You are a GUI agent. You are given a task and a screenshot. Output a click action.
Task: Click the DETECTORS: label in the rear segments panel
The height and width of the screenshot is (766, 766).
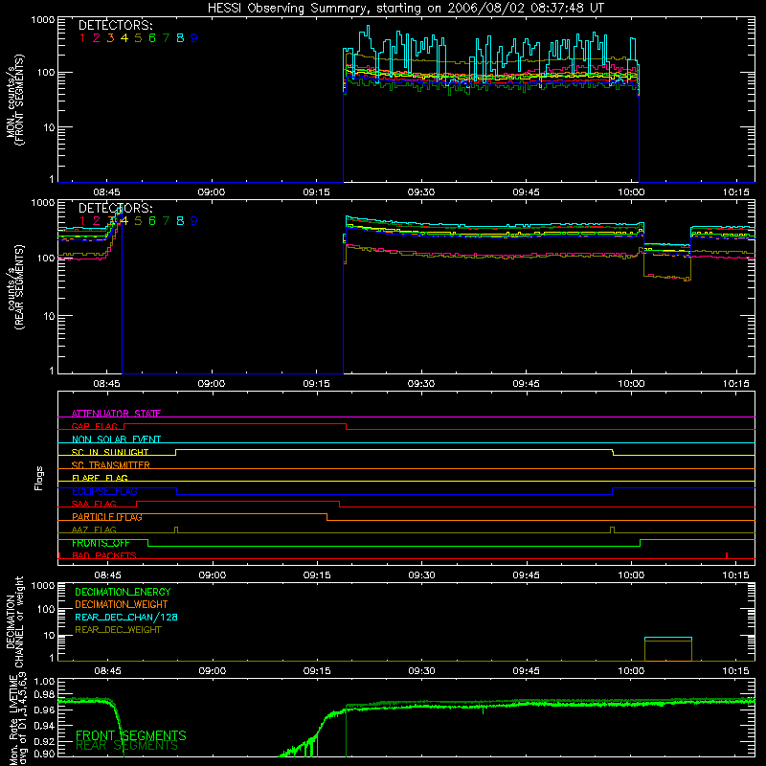pyautogui.click(x=115, y=209)
